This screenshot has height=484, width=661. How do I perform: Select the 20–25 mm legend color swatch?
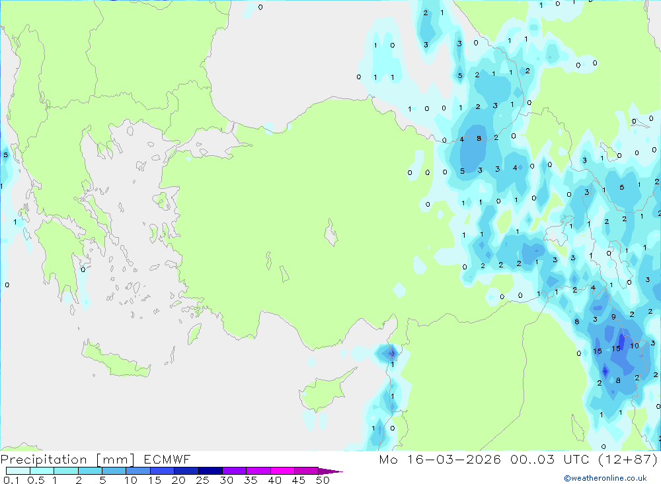tap(186, 471)
